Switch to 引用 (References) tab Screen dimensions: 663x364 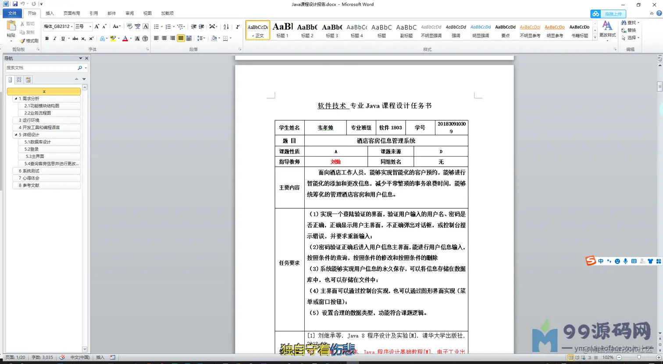point(94,13)
